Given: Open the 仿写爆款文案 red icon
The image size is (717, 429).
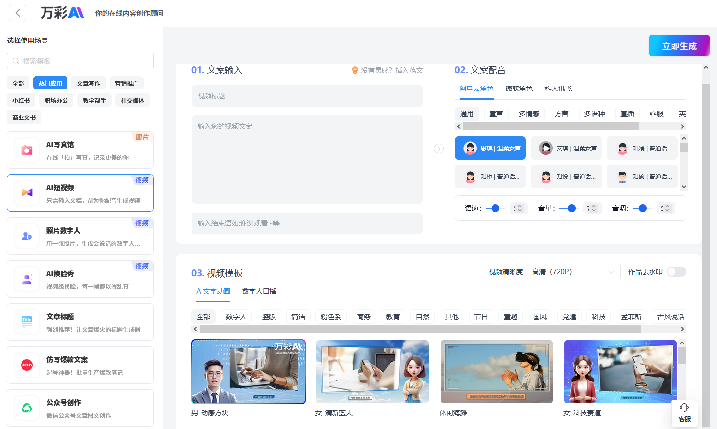Looking at the screenshot, I should click(x=27, y=365).
